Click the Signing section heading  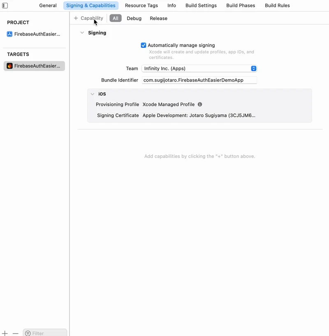coord(97,33)
